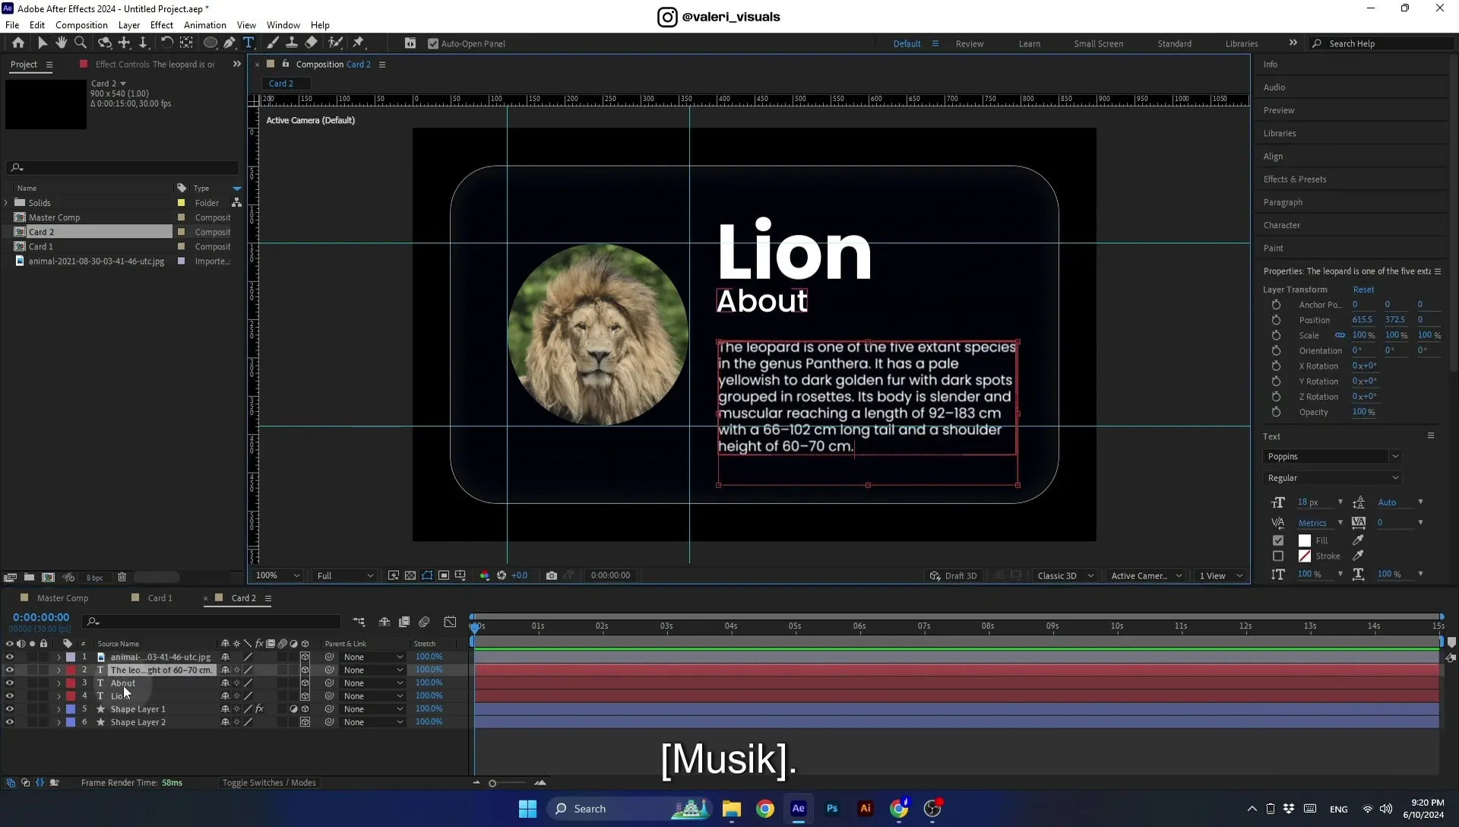Image resolution: width=1459 pixels, height=827 pixels.
Task: Open the 100% magnification dropdown
Action: click(x=277, y=575)
